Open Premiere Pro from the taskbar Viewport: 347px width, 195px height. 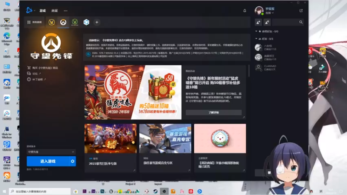click(84, 192)
